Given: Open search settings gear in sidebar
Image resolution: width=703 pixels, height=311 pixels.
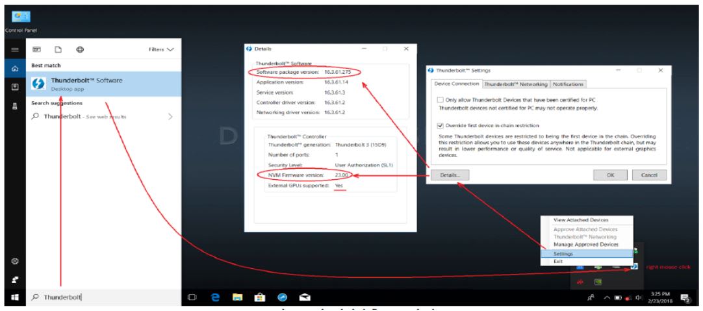Looking at the screenshot, I should 15,261.
